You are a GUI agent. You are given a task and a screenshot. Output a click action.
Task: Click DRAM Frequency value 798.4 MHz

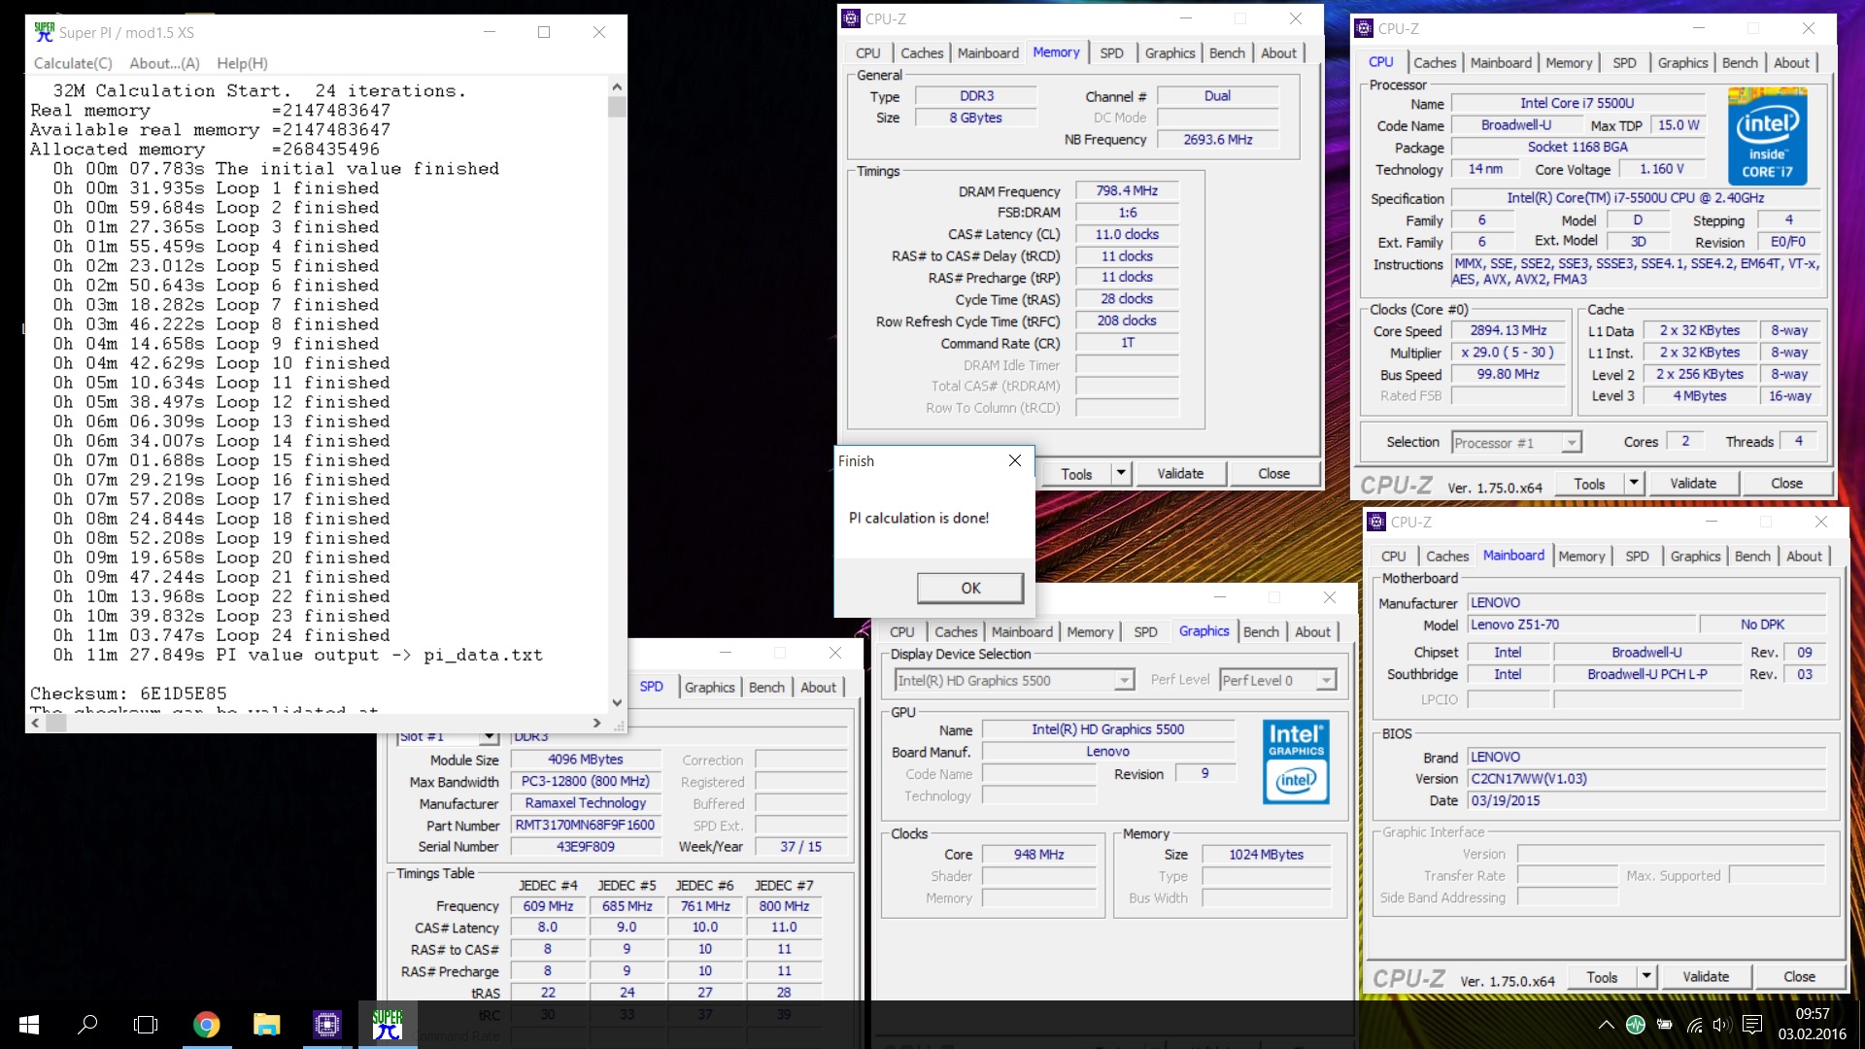click(x=1127, y=191)
